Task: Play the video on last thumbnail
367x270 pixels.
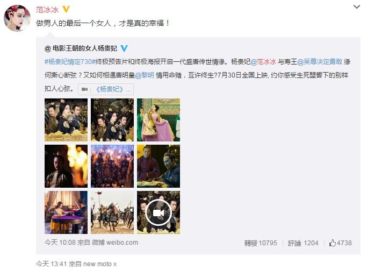Action: (159, 212)
